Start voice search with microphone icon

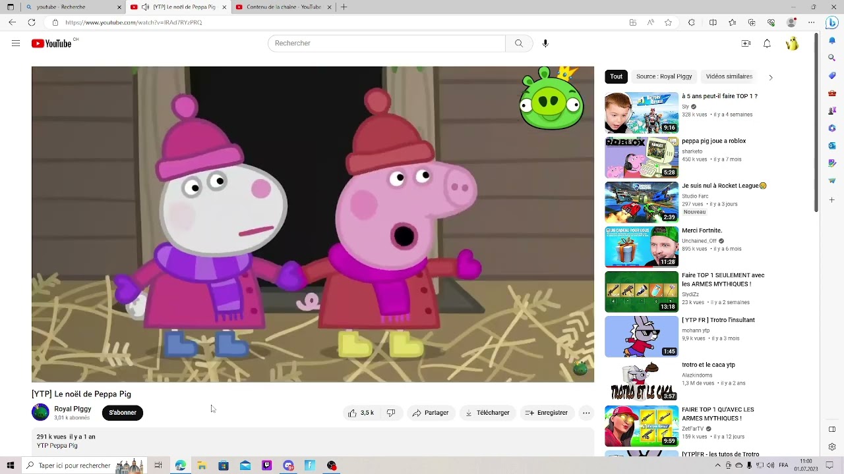[545, 43]
